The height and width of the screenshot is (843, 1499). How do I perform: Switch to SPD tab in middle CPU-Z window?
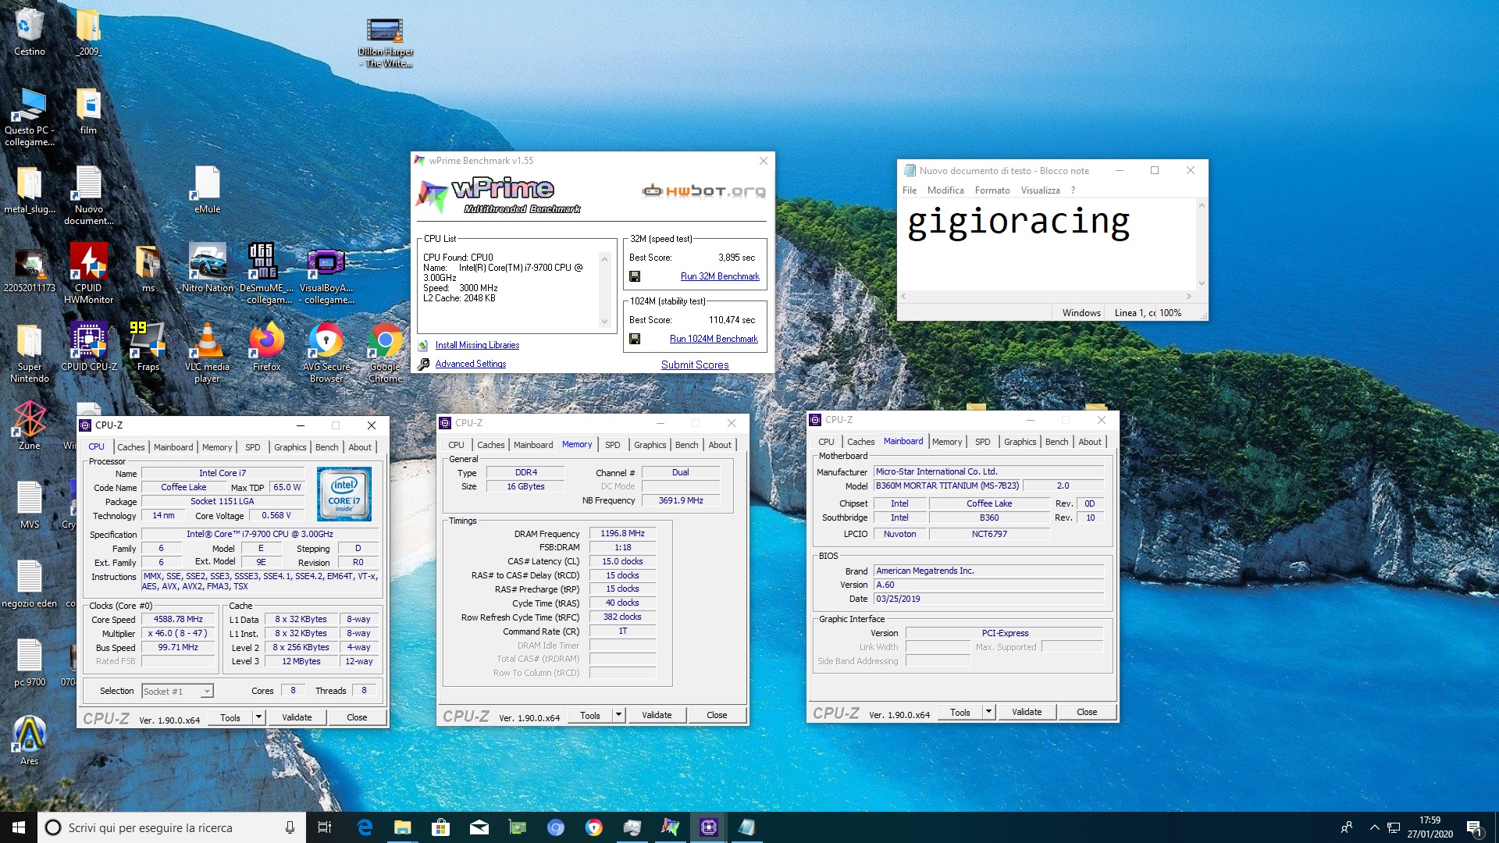[613, 445]
